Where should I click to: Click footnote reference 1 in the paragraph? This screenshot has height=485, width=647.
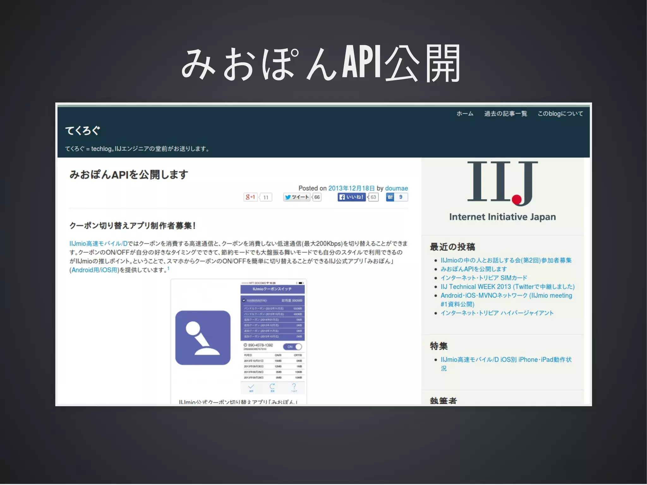pyautogui.click(x=168, y=268)
